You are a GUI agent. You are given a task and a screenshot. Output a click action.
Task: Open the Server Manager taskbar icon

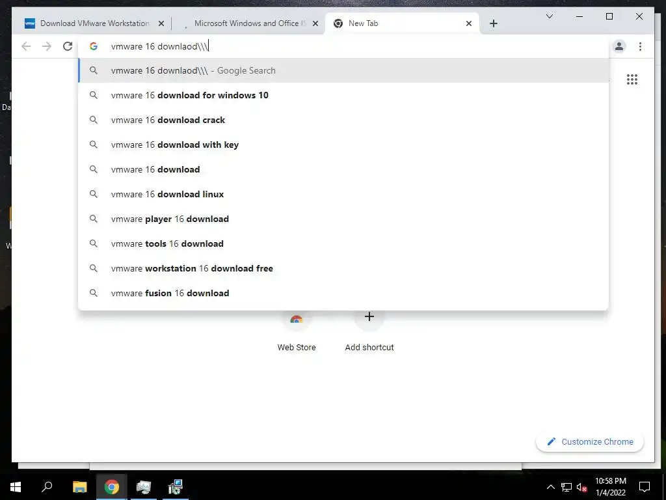click(x=144, y=487)
